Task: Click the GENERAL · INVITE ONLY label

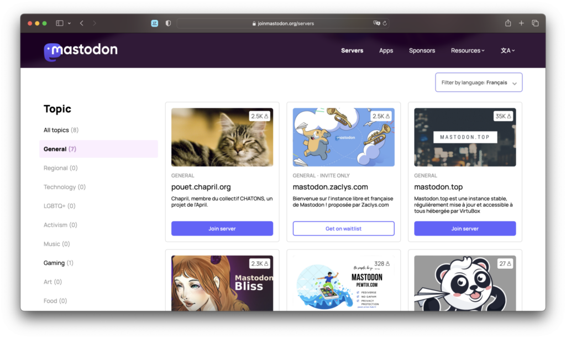Action: pyautogui.click(x=321, y=175)
